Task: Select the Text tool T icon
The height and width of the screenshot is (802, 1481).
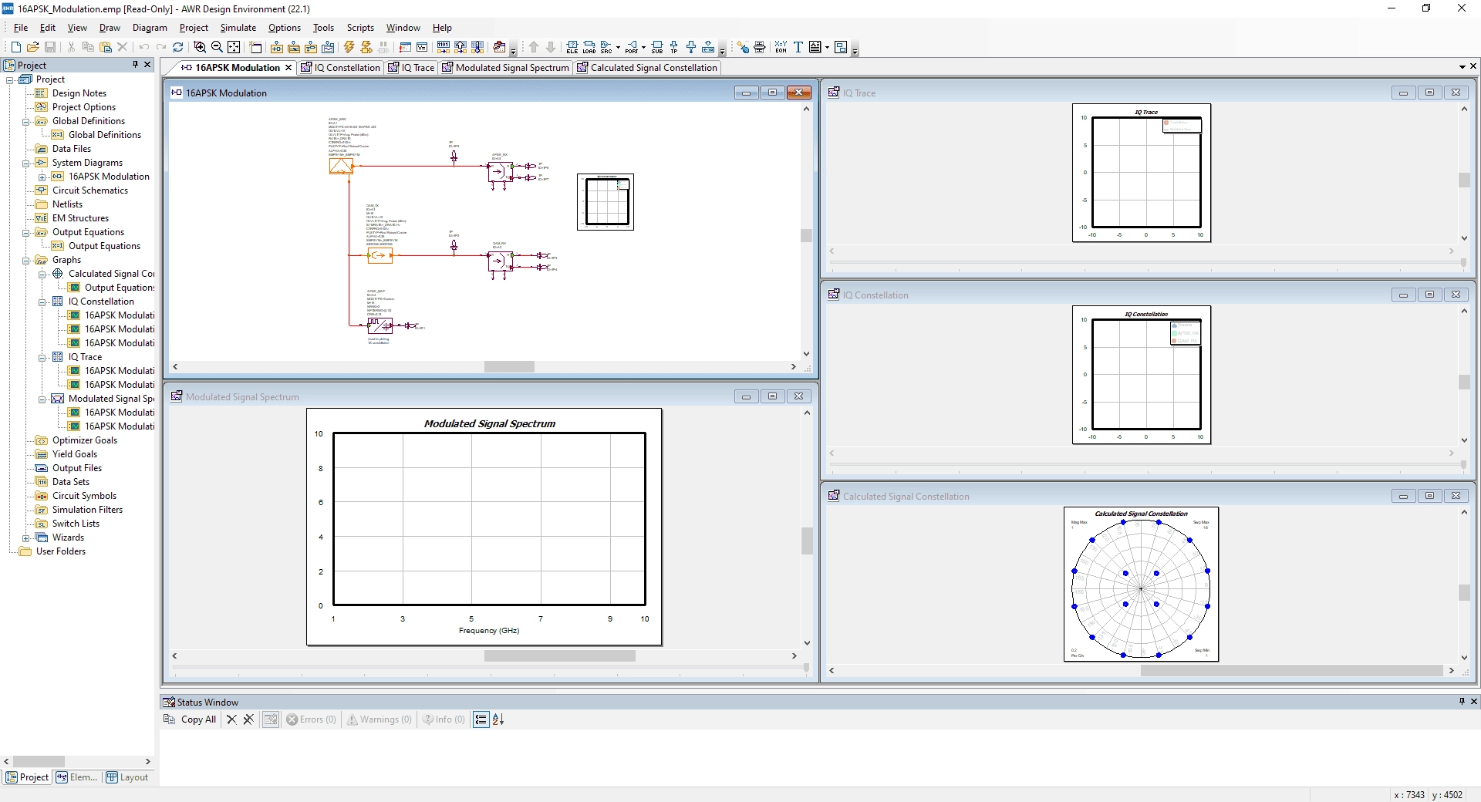Action: pos(798,47)
